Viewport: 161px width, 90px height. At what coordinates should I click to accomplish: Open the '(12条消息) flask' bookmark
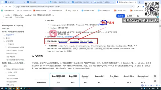(137, 10)
